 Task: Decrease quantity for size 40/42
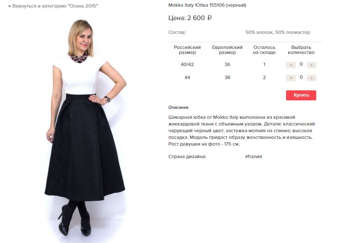click(x=291, y=65)
